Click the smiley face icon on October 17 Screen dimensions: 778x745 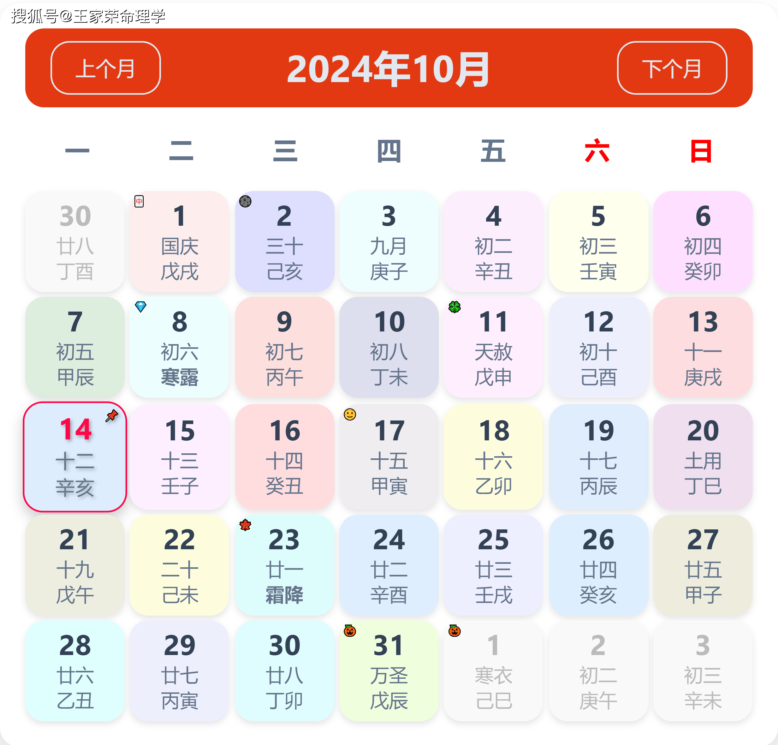350,414
